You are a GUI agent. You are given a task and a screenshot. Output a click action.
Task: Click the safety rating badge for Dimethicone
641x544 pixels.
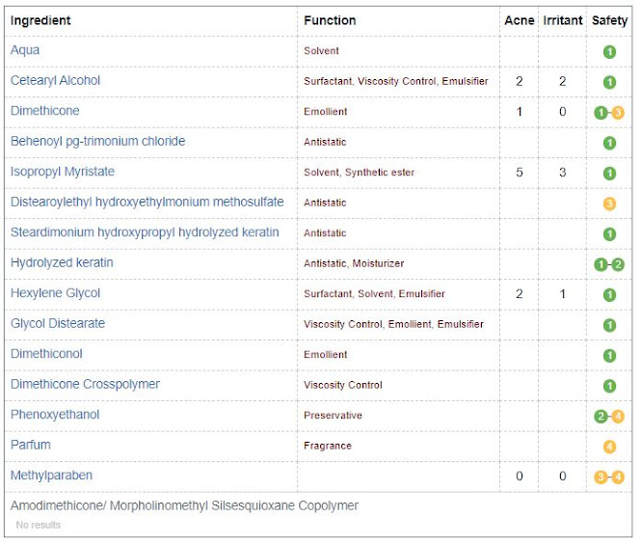609,112
